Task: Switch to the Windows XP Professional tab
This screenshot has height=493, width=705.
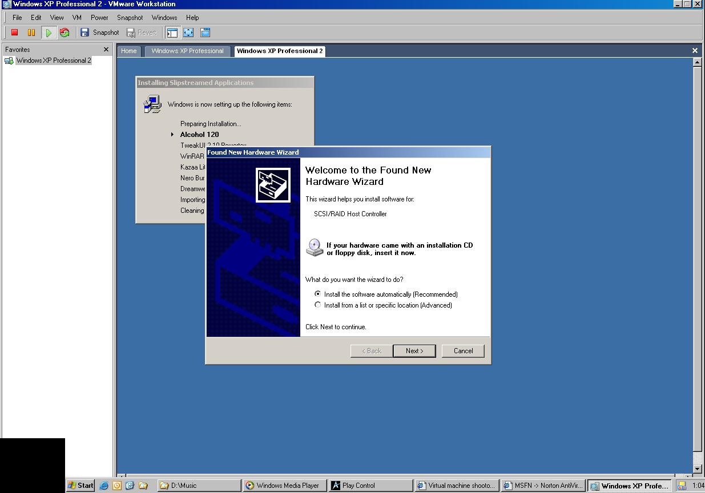Action: 188,51
